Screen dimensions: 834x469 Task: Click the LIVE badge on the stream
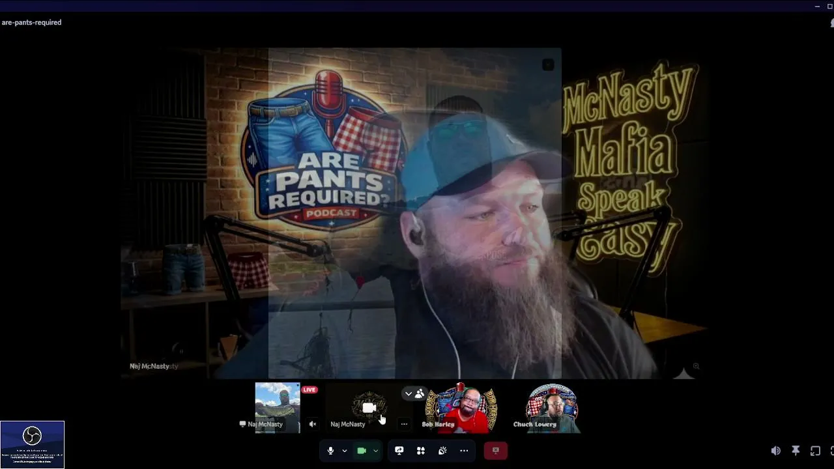pos(309,390)
